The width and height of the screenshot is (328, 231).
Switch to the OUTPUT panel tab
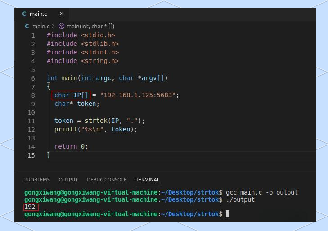(68, 180)
